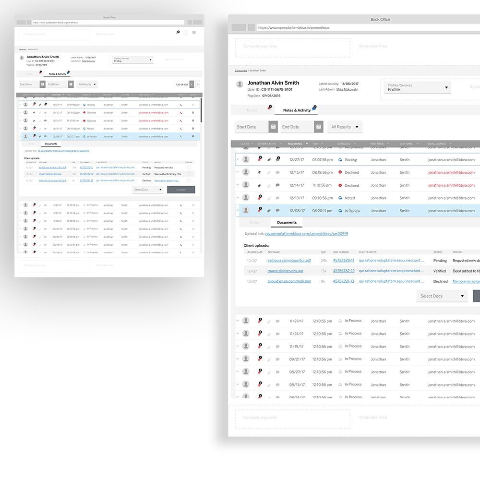Viewport: 480px width, 480px height.
Task: Open the hamburger menu in small window
Action: 194,33
